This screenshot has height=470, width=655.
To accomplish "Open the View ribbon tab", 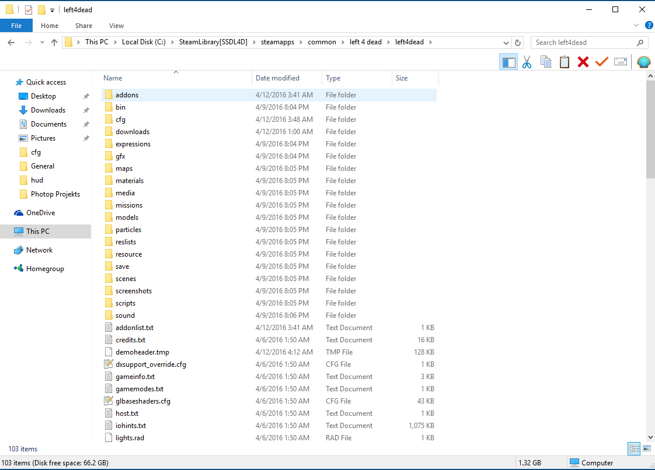I will 117,26.
